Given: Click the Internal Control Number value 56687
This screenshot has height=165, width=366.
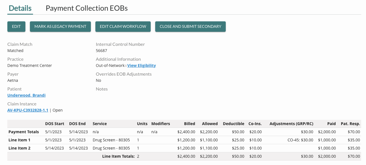Looking at the screenshot, I should pos(101,51).
